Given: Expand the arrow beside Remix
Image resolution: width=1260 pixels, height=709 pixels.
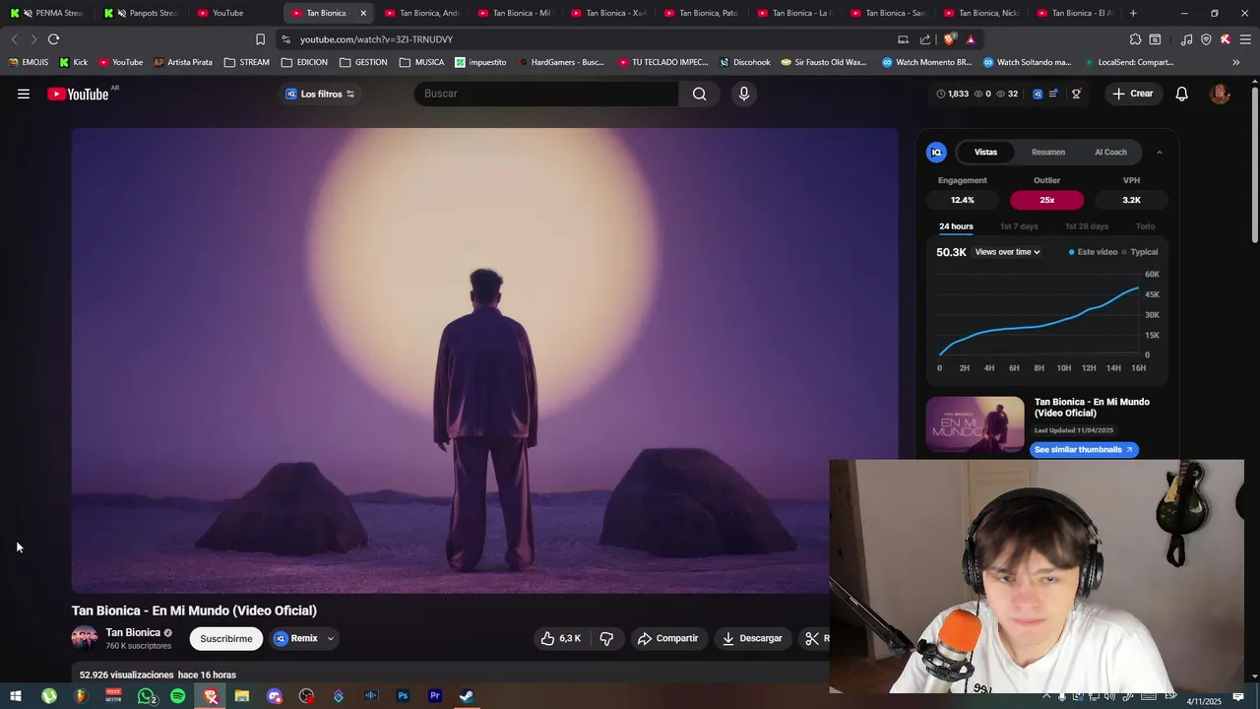Looking at the screenshot, I should click(x=331, y=638).
